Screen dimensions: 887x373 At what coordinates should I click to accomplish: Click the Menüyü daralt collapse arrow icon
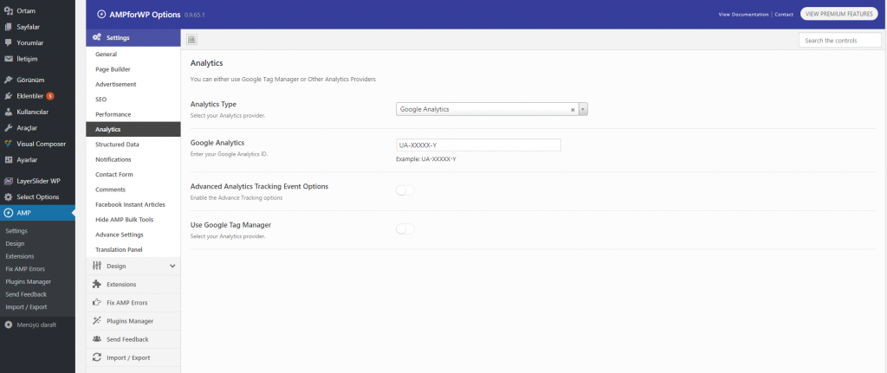9,325
